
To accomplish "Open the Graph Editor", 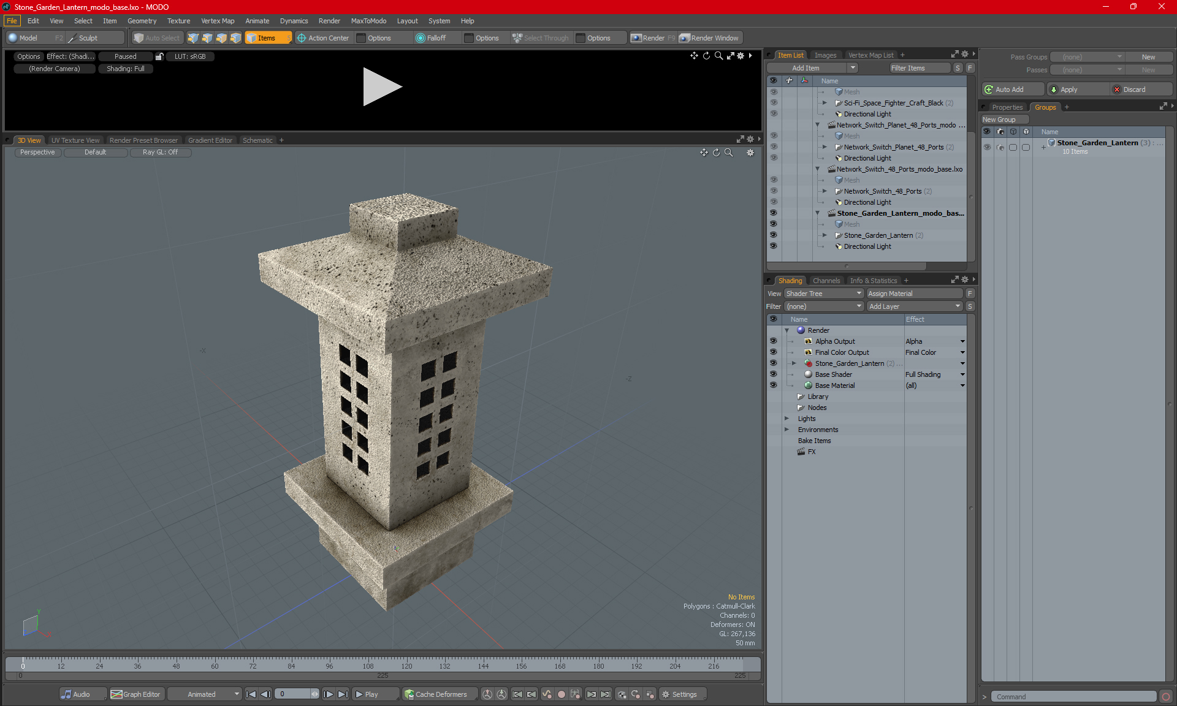I will click(136, 694).
